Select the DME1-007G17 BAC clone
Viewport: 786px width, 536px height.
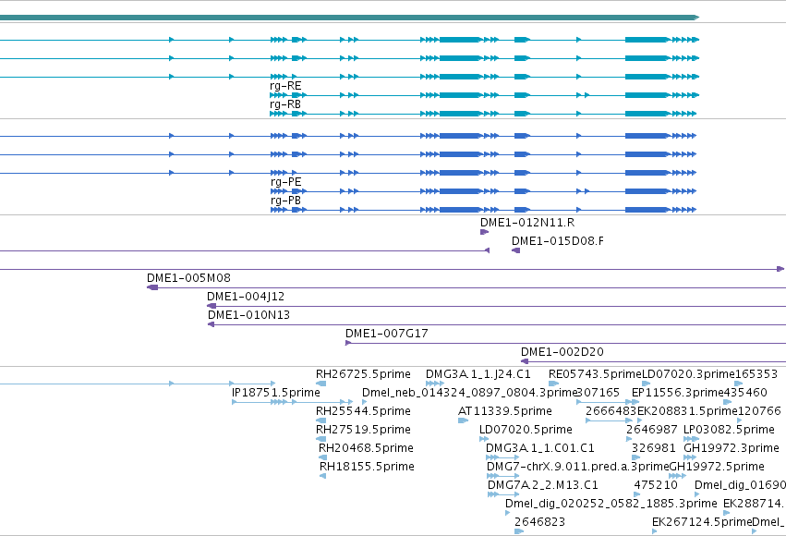386,334
